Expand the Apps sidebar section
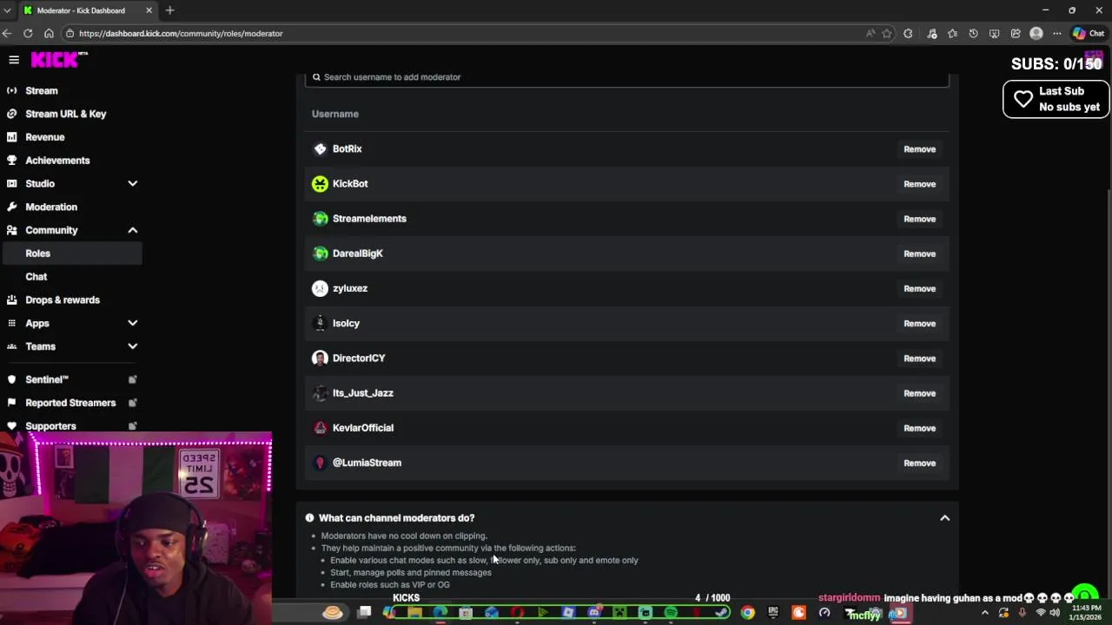Screen dimensions: 1112x625 [x=132, y=323]
